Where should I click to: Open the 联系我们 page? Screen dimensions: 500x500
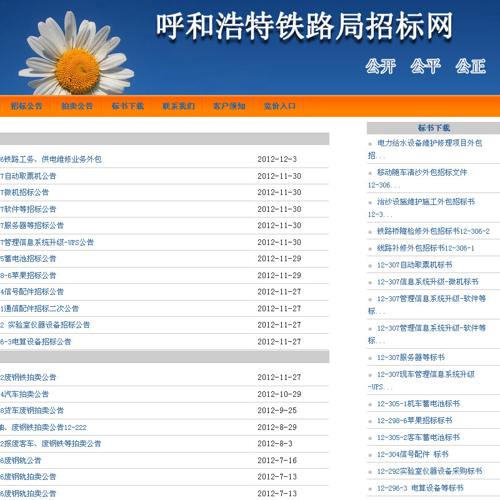click(x=178, y=106)
